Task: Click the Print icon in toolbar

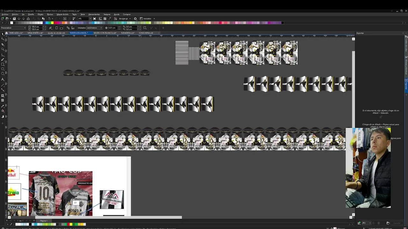Action: click(x=28, y=18)
